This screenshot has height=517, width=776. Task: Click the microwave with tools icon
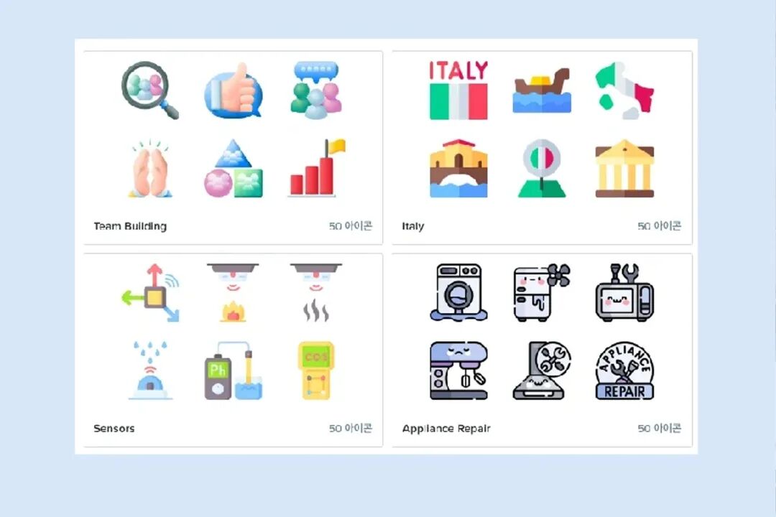[x=624, y=292]
